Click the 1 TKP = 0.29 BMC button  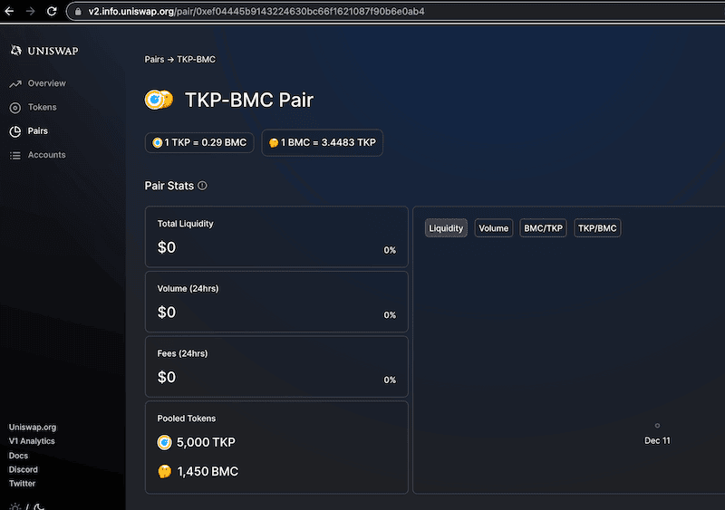[199, 142]
